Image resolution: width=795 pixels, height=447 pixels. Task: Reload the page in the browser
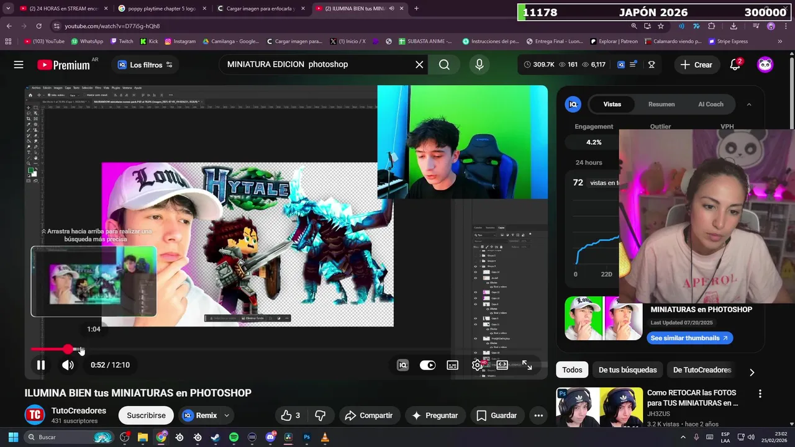pyautogui.click(x=39, y=26)
